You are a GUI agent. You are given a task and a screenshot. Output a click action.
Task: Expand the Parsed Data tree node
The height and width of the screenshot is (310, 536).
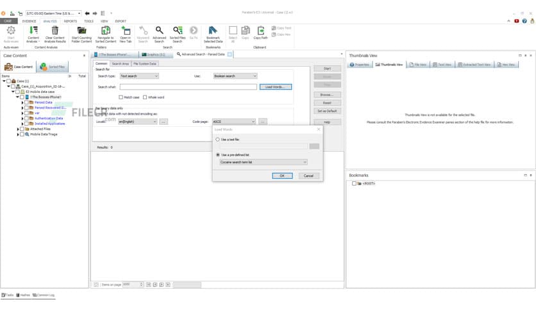click(x=22, y=102)
